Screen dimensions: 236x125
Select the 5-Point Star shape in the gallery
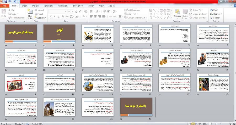168,18
